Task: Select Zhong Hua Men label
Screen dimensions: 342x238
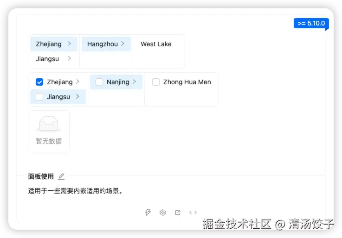Action: click(187, 82)
